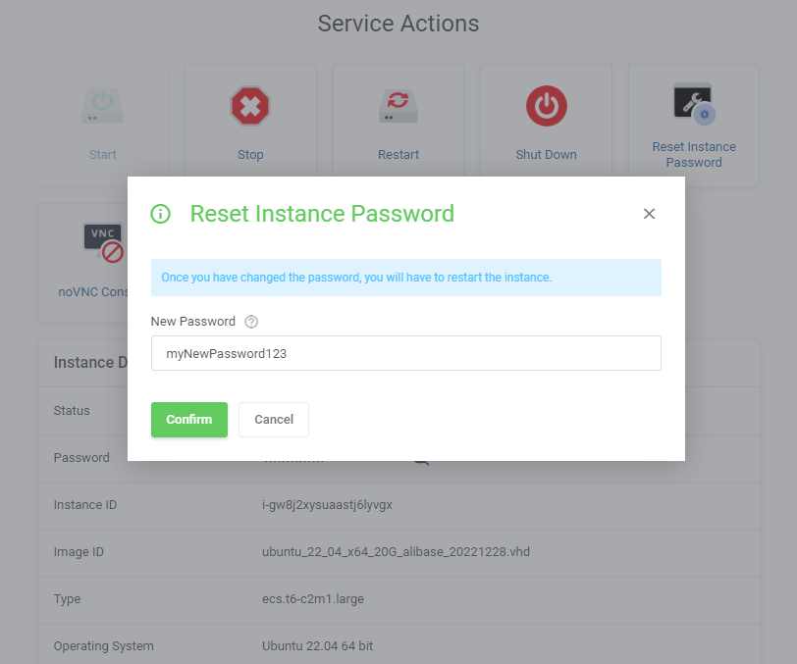
Task: Click the Reset Instance Password dialog title
Action: [322, 214]
